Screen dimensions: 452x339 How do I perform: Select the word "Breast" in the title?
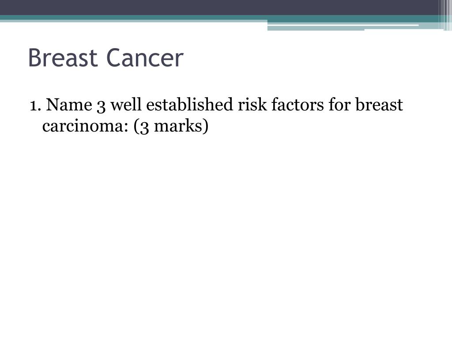pos(63,58)
